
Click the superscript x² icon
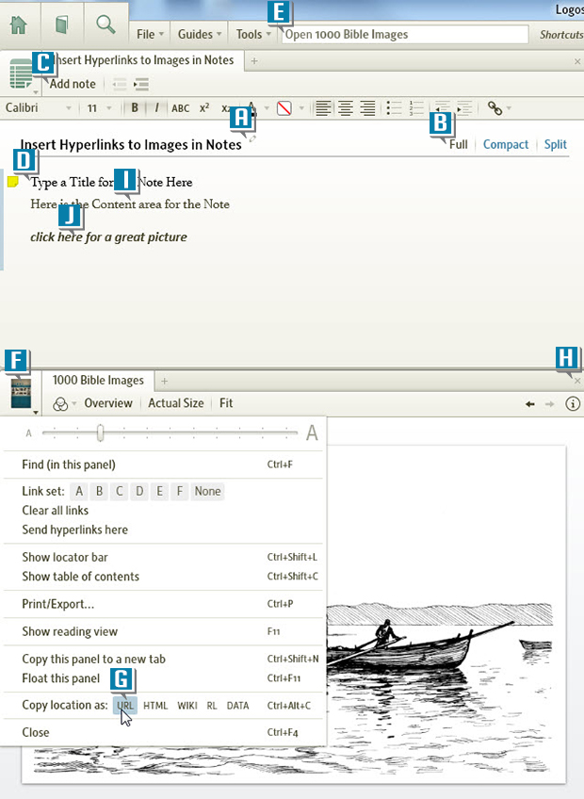(x=204, y=108)
